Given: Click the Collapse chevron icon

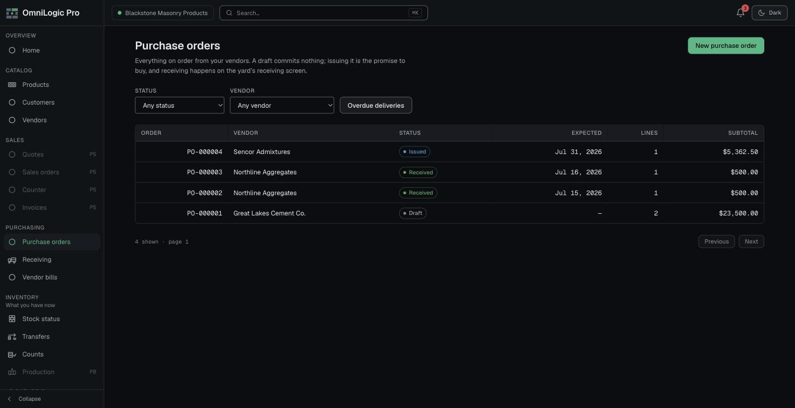Looking at the screenshot, I should tap(9, 399).
